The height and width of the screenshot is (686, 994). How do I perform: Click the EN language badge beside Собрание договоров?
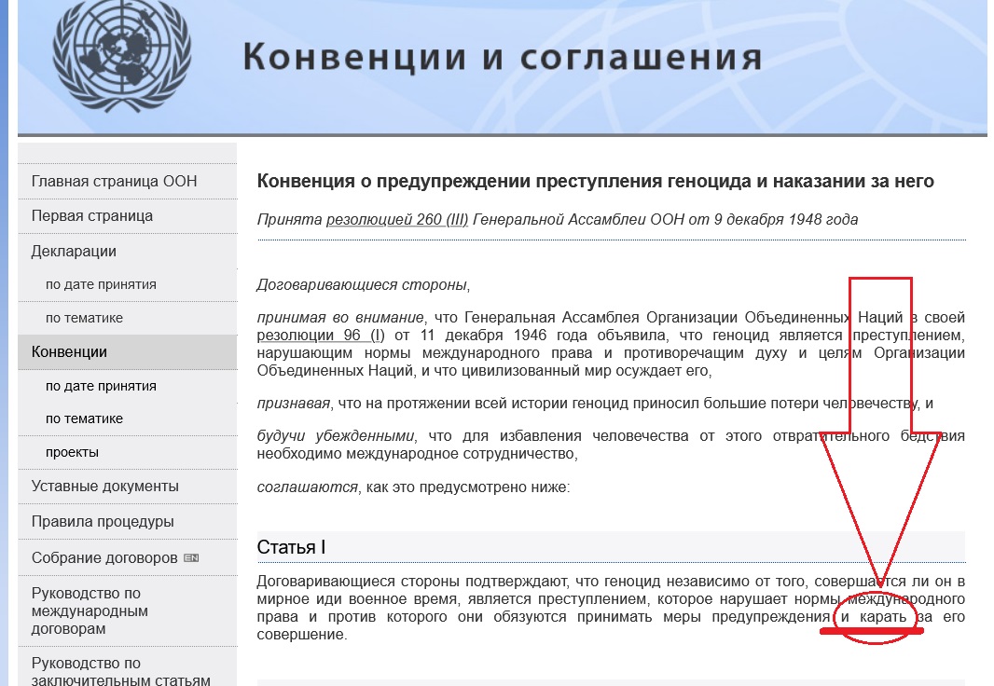pos(191,558)
